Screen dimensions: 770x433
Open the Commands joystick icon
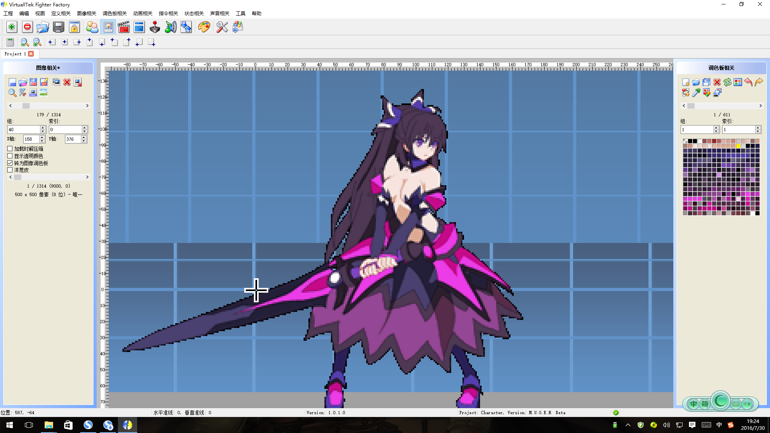point(155,27)
